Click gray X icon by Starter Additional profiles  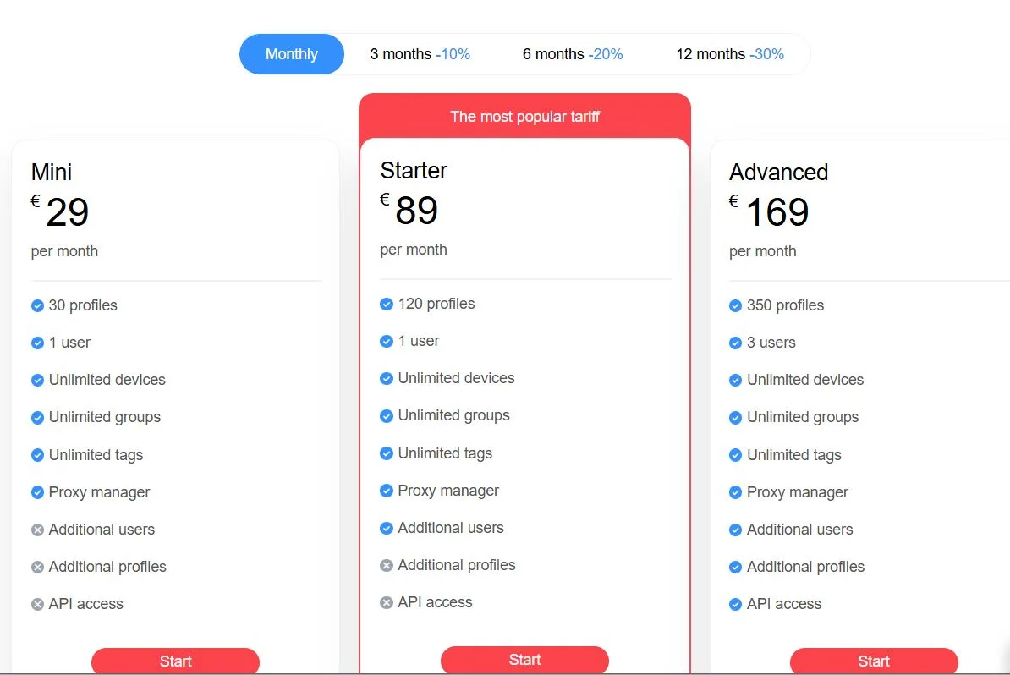387,566
